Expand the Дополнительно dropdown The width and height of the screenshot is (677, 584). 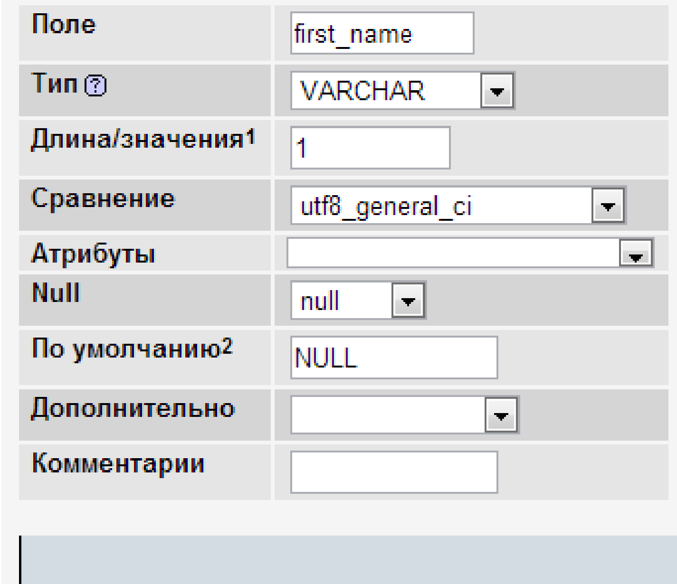(x=501, y=415)
